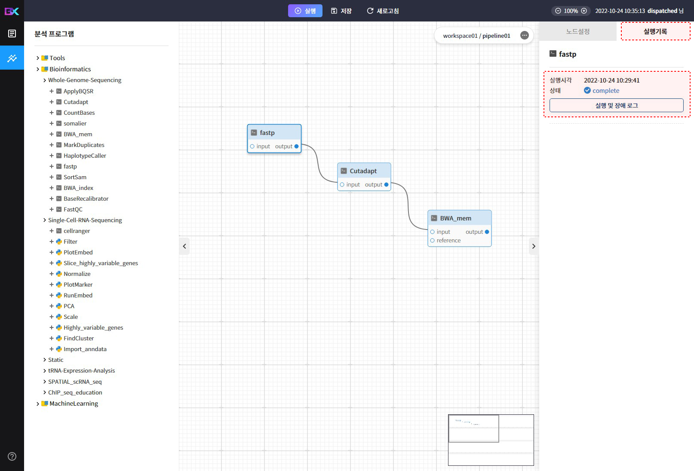Add Filter node using its plus icon

52,242
